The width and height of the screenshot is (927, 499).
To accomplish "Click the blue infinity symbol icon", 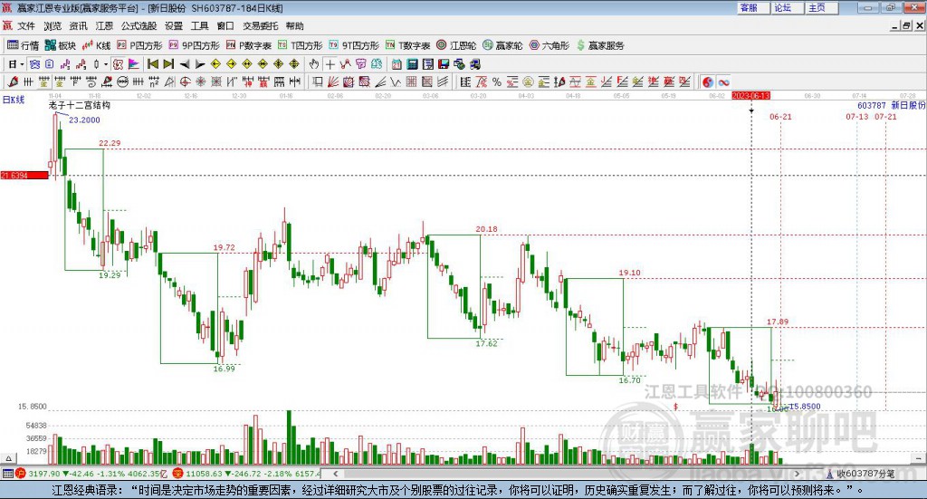I will coord(723,82).
